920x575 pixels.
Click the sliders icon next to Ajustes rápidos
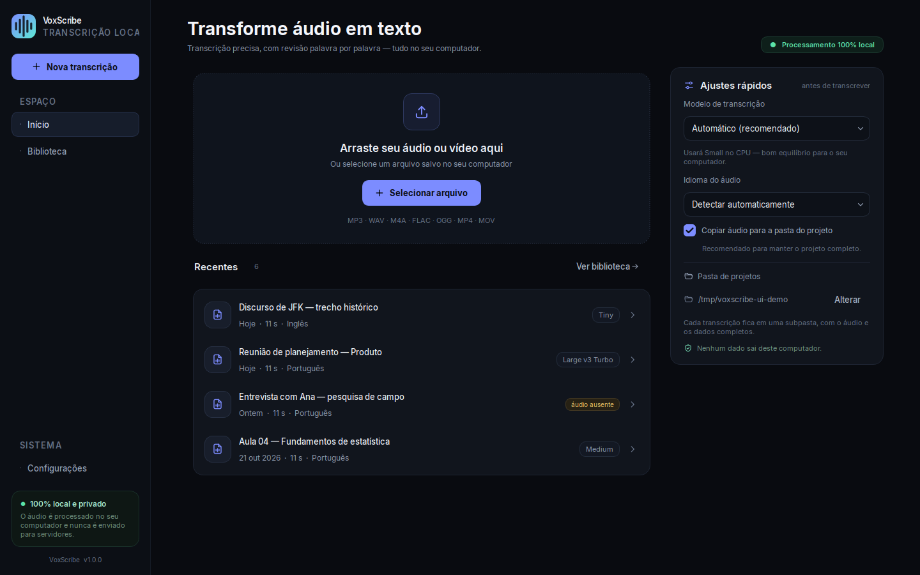(689, 86)
